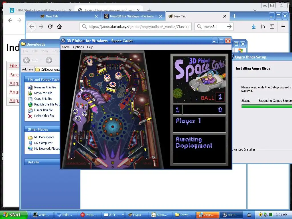The width and height of the screenshot is (292, 219).
Task: Collapse the File and Folder Tasks panel
Action: (x=42, y=80)
